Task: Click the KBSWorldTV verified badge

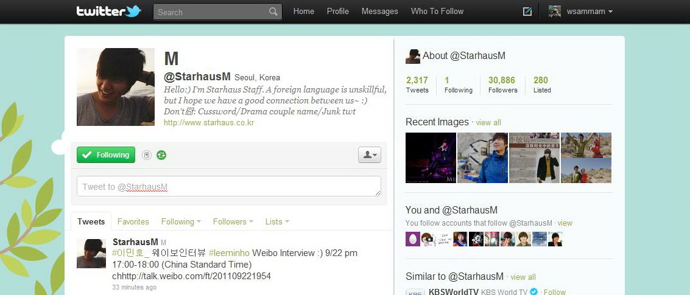Action: (x=535, y=292)
